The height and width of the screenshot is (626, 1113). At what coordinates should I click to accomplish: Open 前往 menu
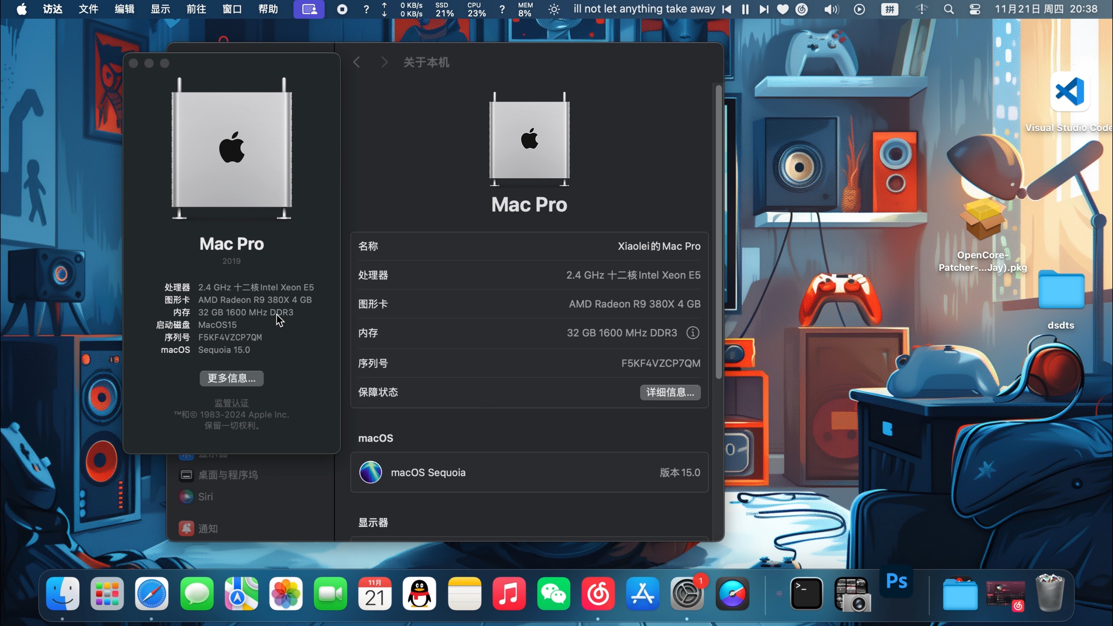pyautogui.click(x=196, y=9)
